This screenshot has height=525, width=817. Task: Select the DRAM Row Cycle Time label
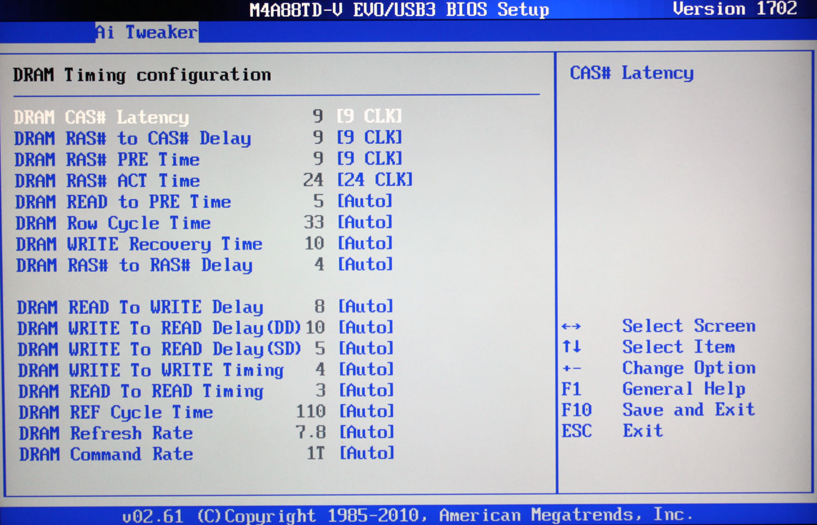point(113,223)
